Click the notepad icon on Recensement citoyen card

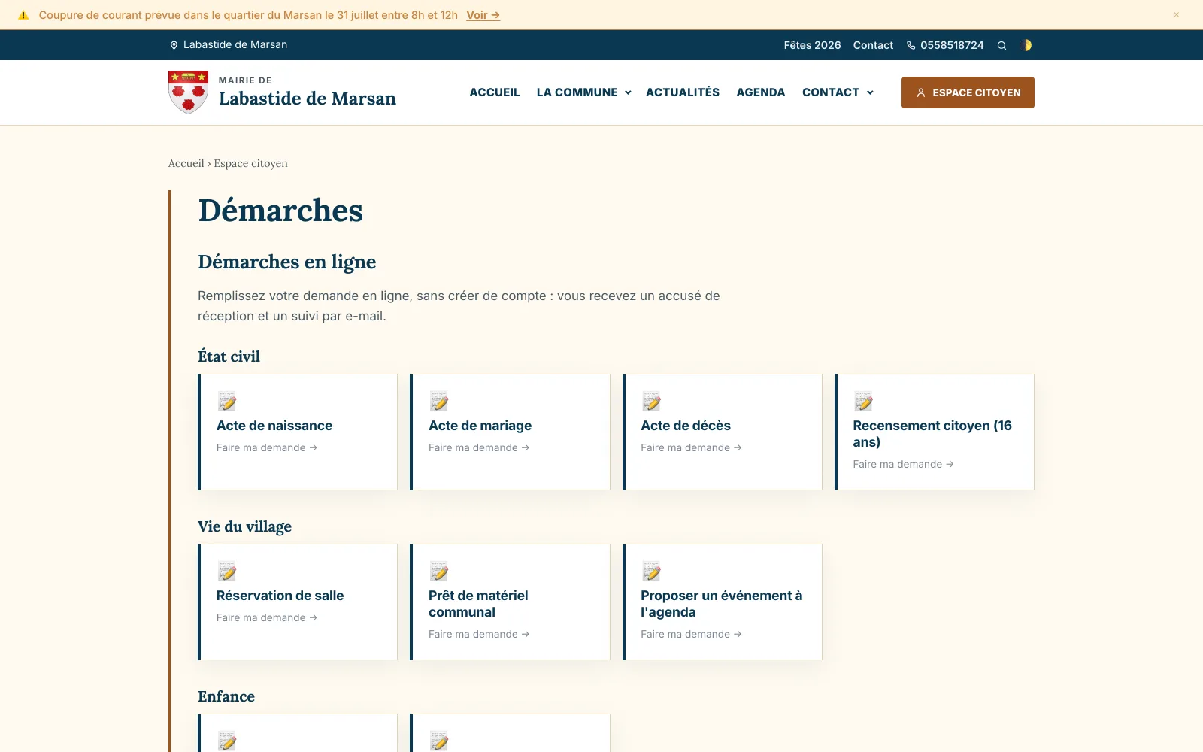(x=863, y=402)
